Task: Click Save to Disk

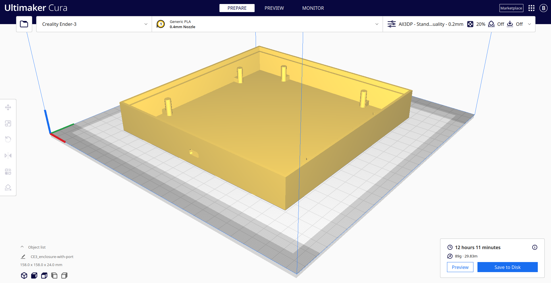Action: pos(508,267)
